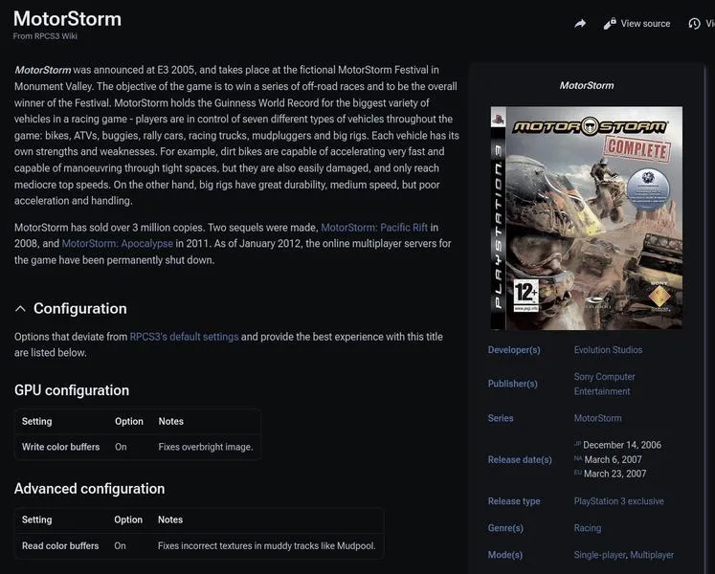The width and height of the screenshot is (715, 574).
Task: Click the Release type infobox label
Action: (514, 501)
